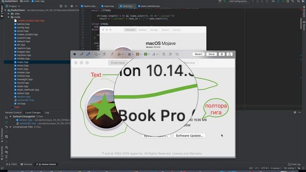The width and height of the screenshot is (306, 172).
Task: Hide the Project panel with minus icon
Action: [x=76, y=6]
